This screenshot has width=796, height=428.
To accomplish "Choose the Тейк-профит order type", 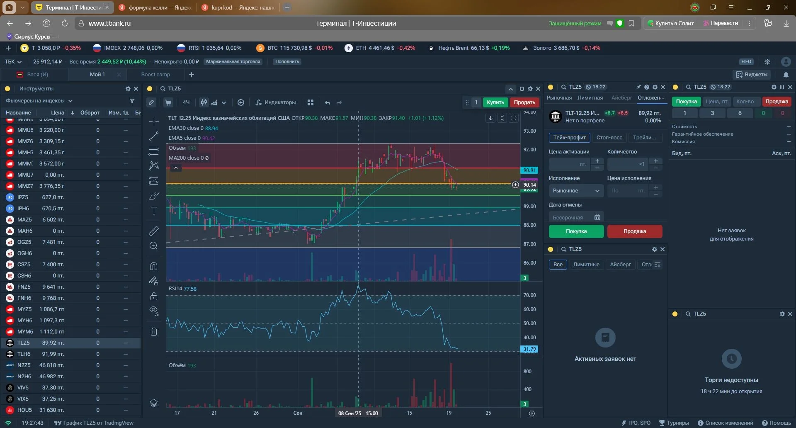I will [569, 138].
